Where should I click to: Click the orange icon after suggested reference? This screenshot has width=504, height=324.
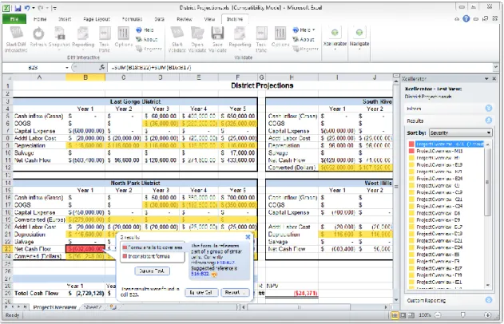(214, 275)
